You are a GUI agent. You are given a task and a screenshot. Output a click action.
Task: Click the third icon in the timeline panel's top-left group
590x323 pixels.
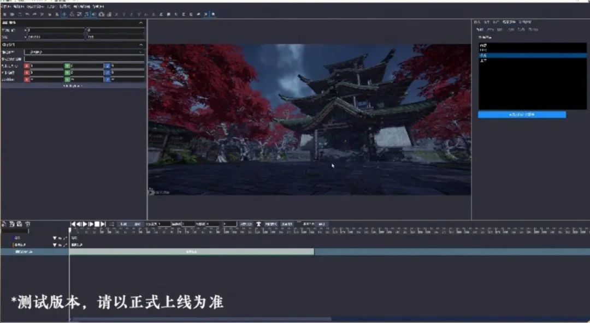19,224
